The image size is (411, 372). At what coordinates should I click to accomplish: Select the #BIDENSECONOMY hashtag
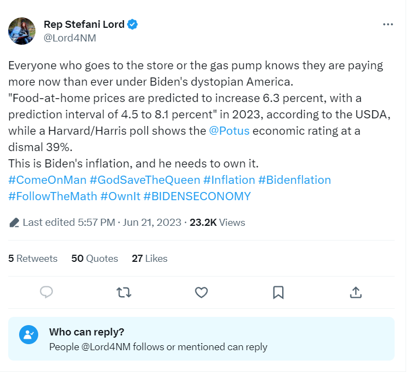coord(197,196)
